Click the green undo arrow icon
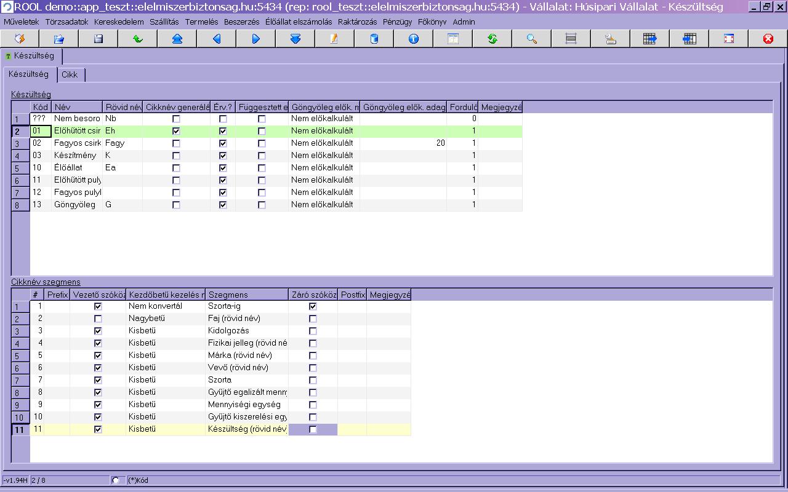 pos(137,39)
